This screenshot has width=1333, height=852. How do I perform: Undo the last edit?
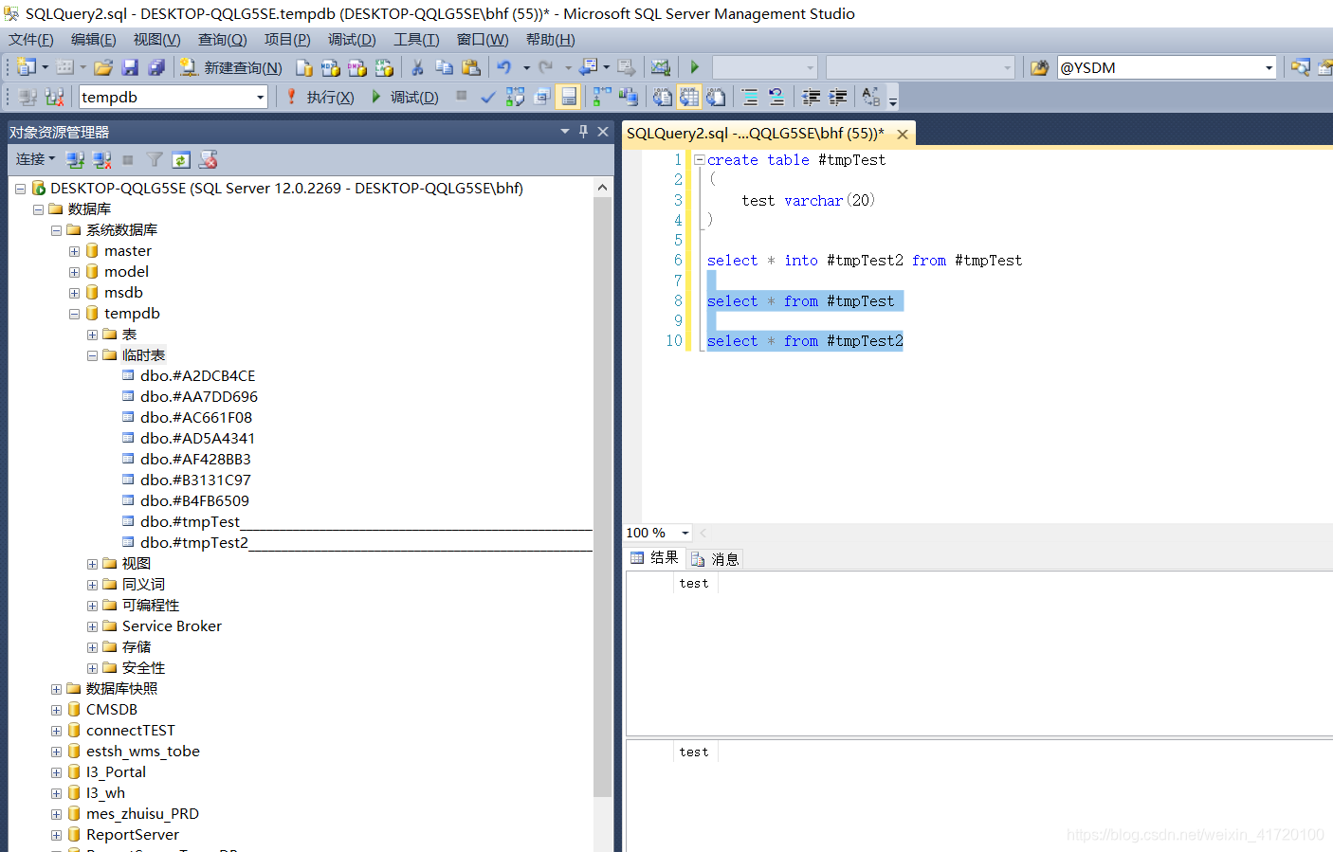[x=504, y=67]
